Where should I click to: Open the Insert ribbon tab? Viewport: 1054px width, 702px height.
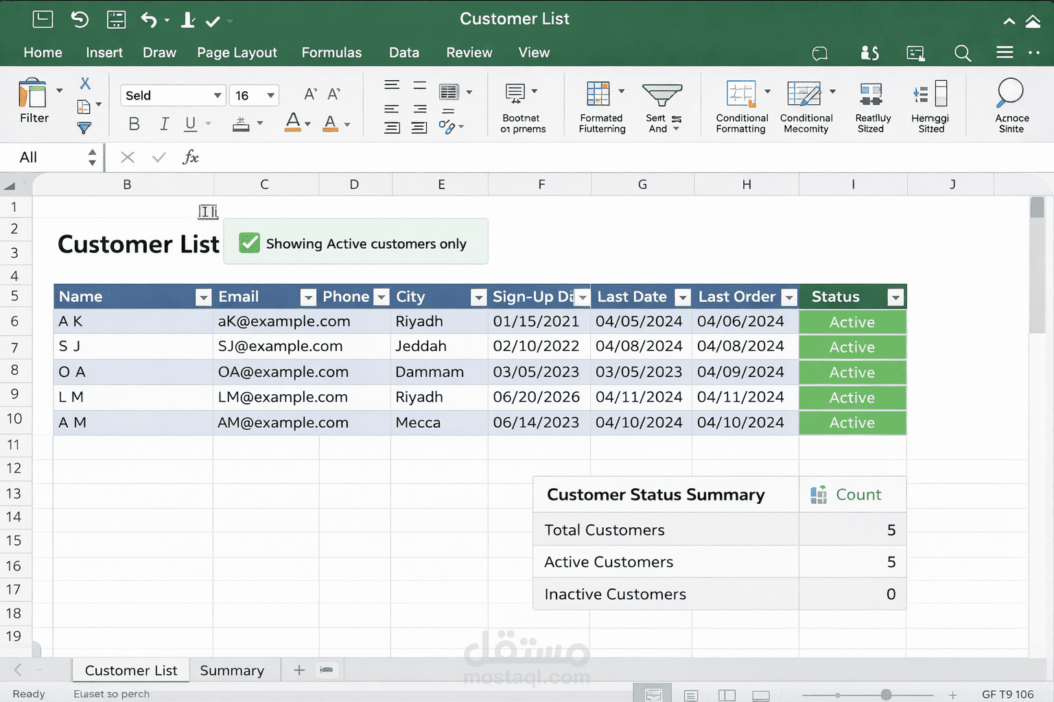[x=104, y=53]
